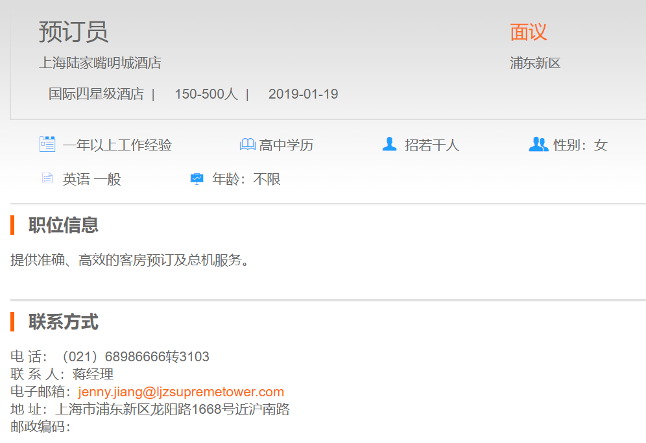Click the presentation icon beside 年龄：不限
The image size is (646, 443).
point(197,179)
